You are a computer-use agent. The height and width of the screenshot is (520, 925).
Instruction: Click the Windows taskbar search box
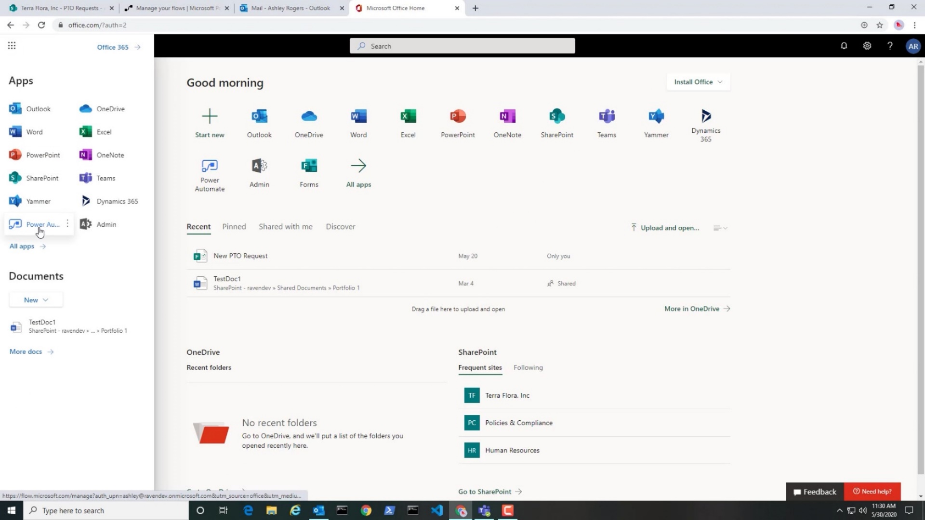point(106,510)
